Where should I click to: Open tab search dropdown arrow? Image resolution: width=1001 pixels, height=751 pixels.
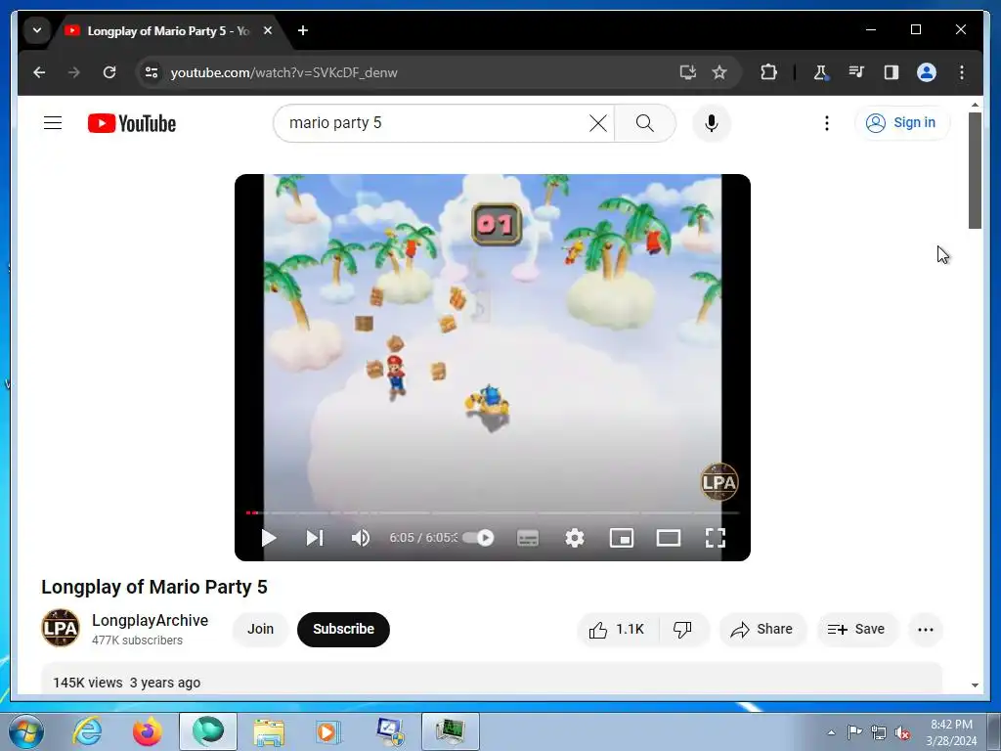coord(37,30)
